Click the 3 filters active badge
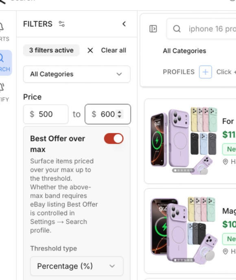 click(51, 51)
